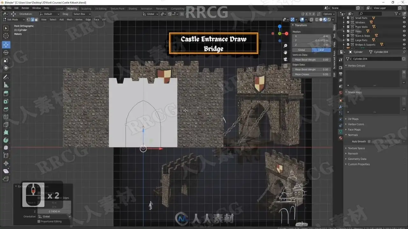Select the Select Box tool in left toolbar
The height and width of the screenshot is (229, 408).
(6, 28)
